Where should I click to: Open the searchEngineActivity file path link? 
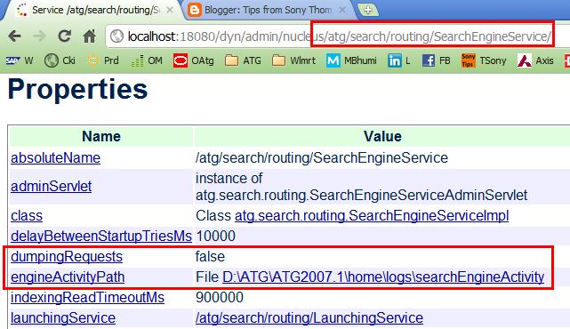click(383, 277)
